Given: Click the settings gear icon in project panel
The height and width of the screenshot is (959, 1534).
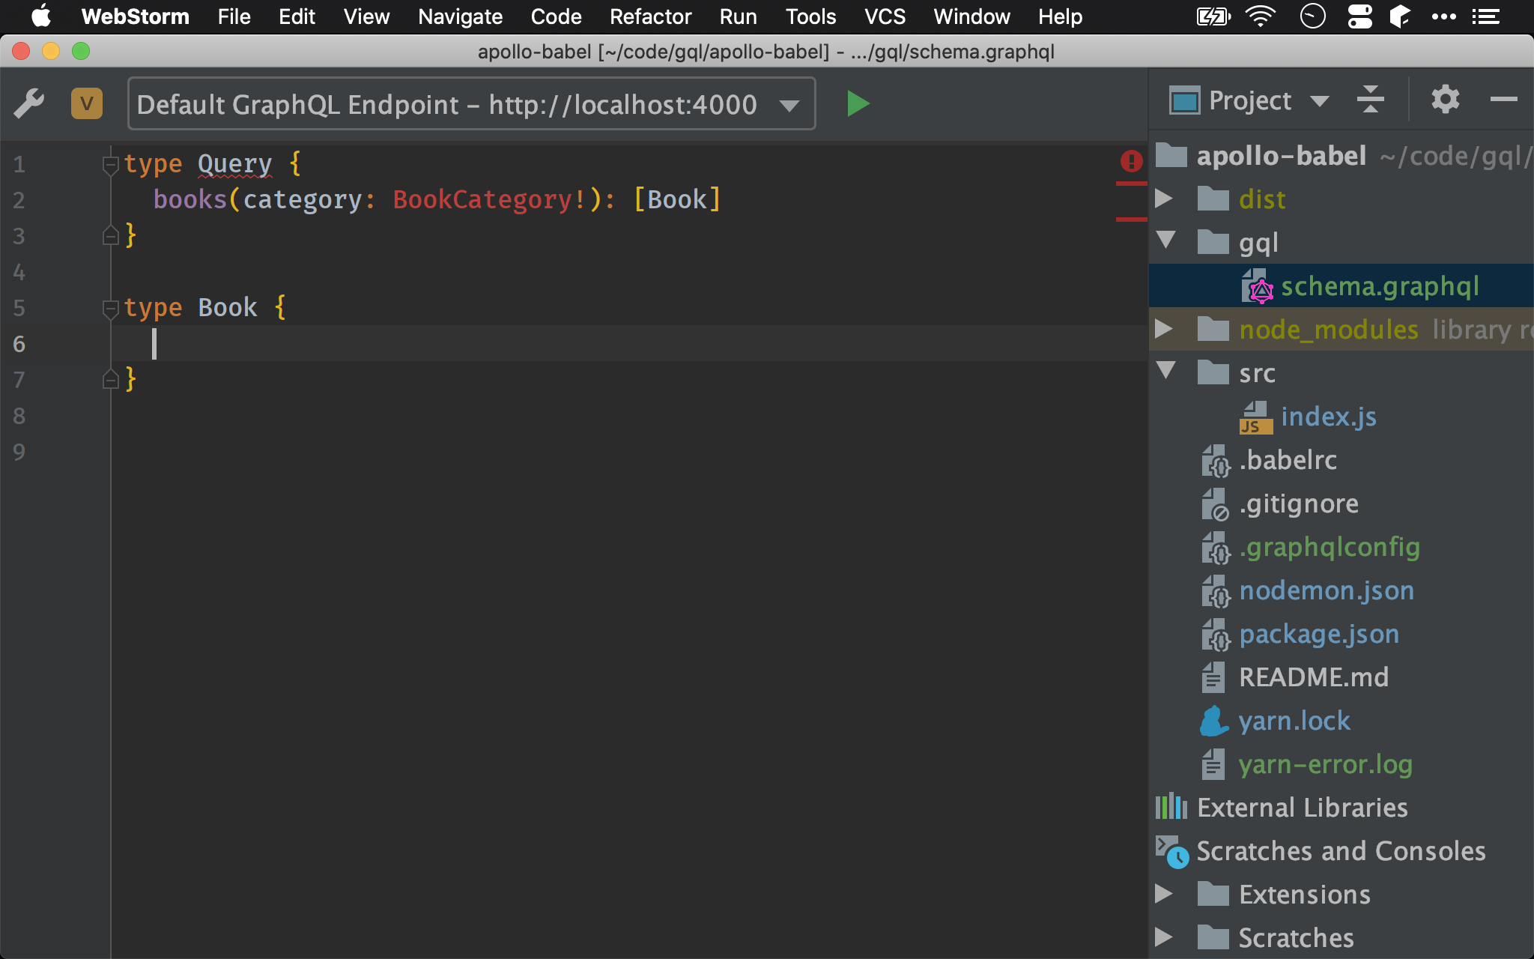Looking at the screenshot, I should (x=1445, y=102).
